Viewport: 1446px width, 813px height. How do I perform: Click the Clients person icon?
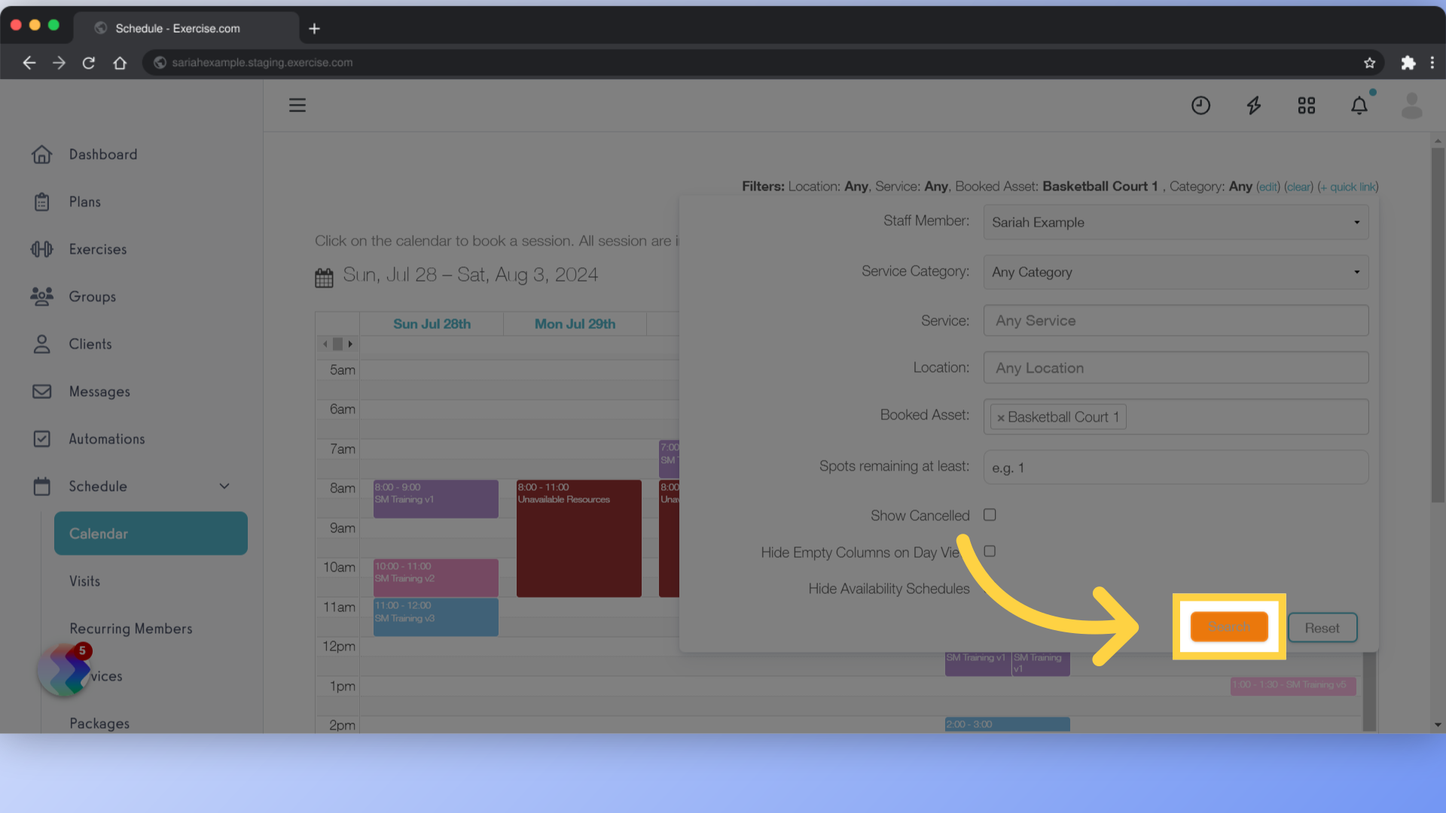pos(42,344)
